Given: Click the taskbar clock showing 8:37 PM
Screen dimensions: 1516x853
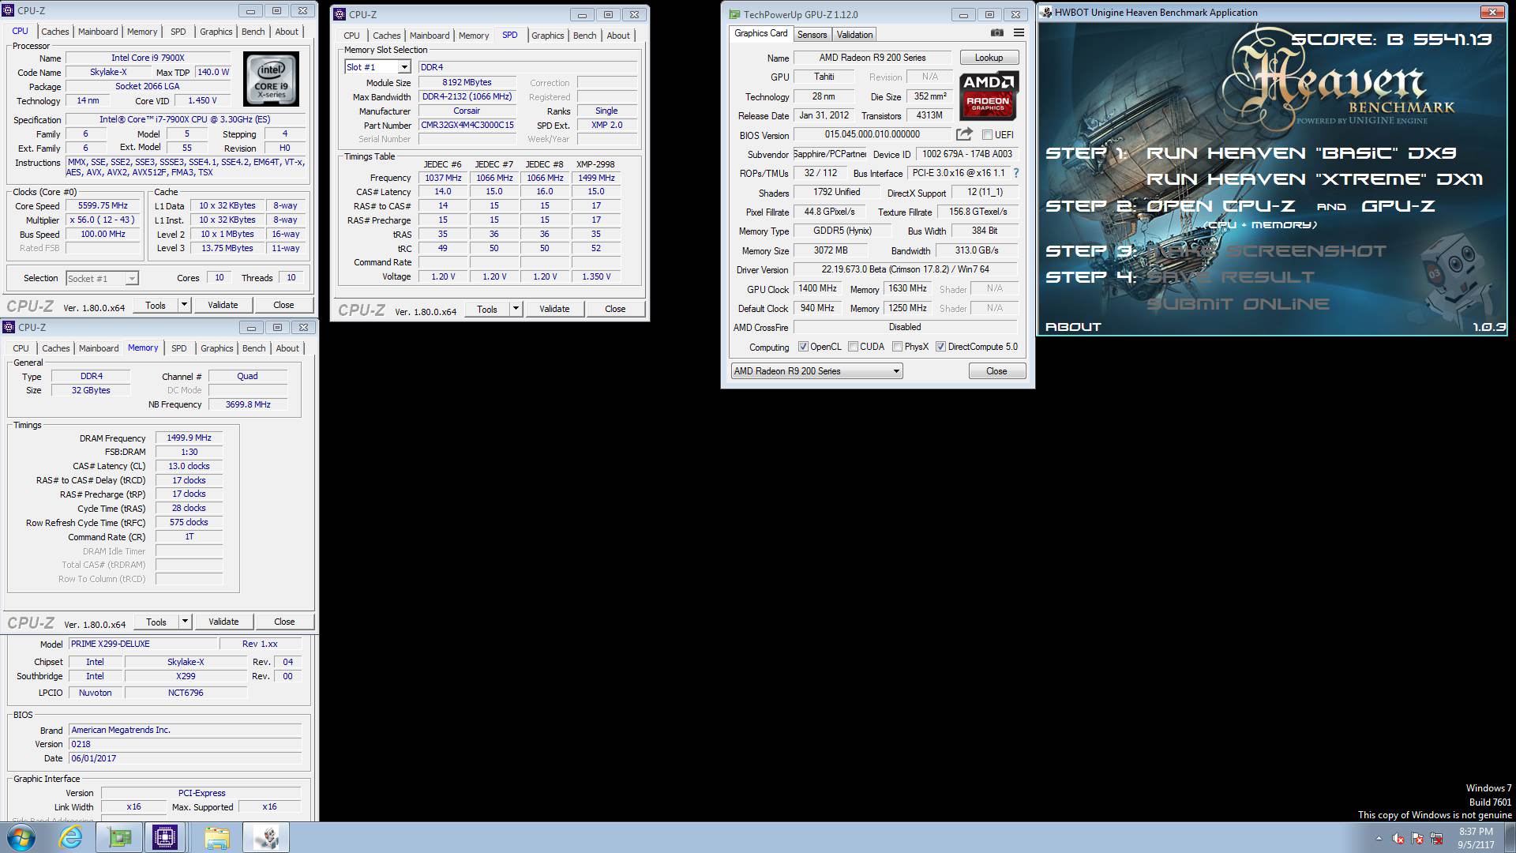Looking at the screenshot, I should coord(1476,838).
